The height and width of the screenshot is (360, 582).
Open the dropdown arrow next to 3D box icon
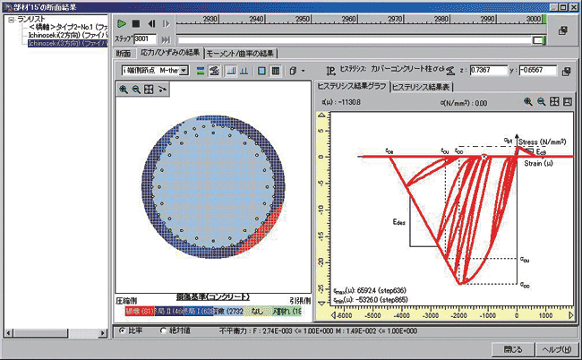click(x=304, y=71)
